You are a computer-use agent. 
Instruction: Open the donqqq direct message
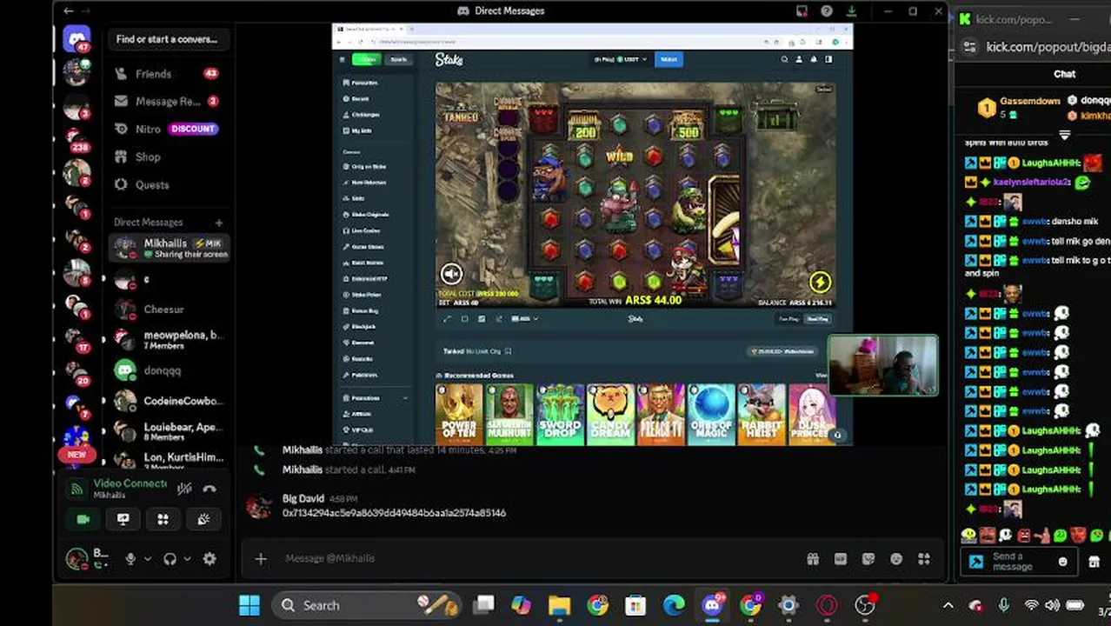(170, 370)
